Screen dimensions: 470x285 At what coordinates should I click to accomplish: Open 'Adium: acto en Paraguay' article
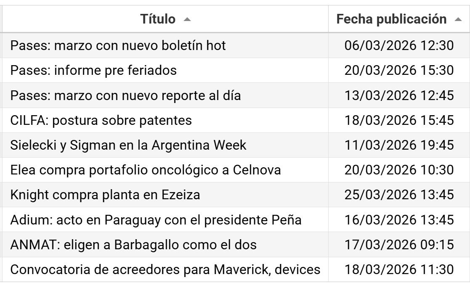coord(156,220)
